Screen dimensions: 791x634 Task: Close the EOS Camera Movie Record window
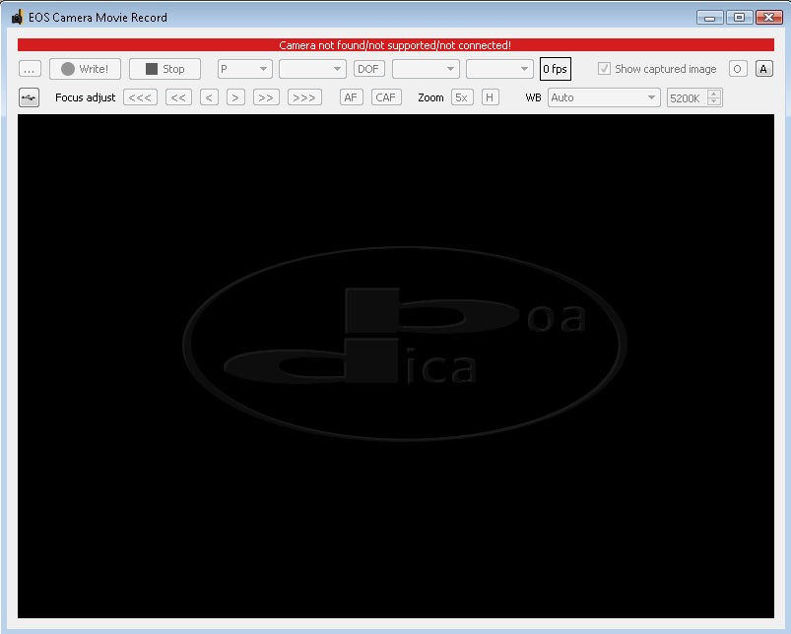tap(768, 18)
